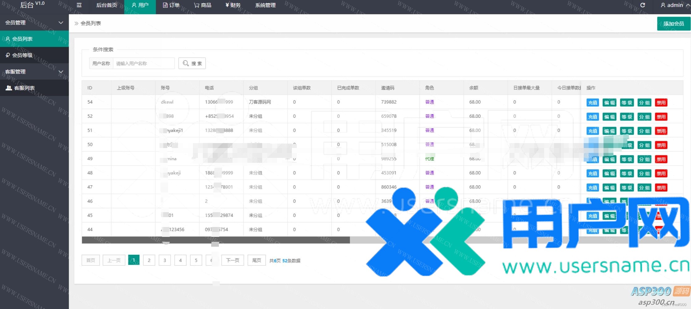The height and width of the screenshot is (309, 691).
Task: Click 等级 for member ID 54
Action: coord(627,103)
